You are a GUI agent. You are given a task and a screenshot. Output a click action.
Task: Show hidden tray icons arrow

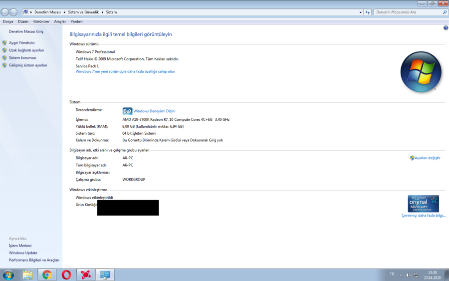point(401,275)
